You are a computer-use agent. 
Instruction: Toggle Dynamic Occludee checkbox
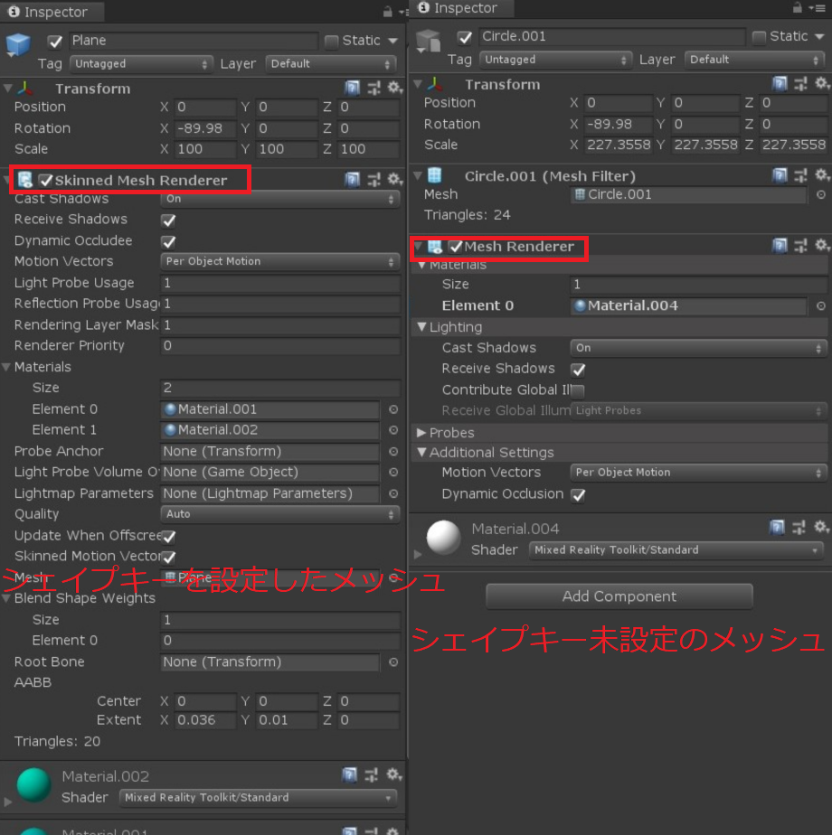pos(169,242)
